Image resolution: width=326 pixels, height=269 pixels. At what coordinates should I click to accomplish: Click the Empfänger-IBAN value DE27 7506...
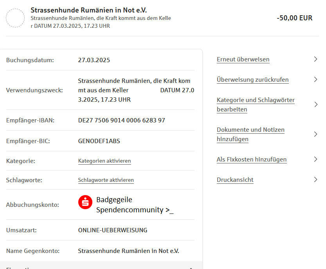(121, 120)
